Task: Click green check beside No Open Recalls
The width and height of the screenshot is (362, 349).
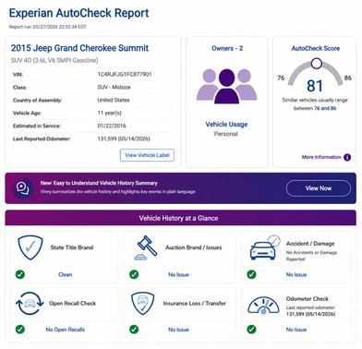Action: point(20,330)
